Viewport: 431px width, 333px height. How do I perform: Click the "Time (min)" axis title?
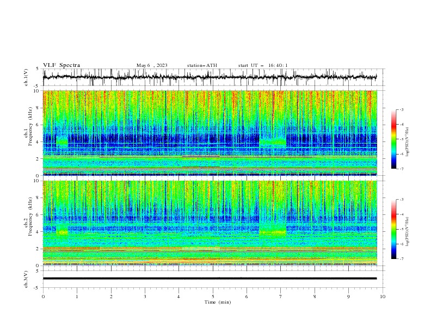tap(218, 302)
